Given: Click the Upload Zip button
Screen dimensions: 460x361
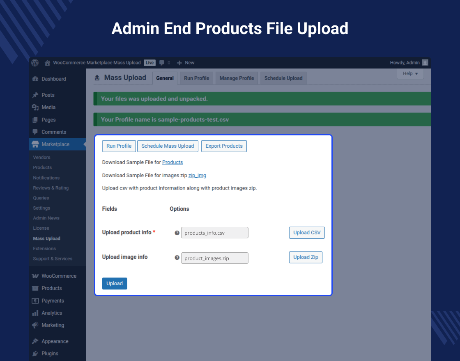Looking at the screenshot, I should click(x=306, y=257).
